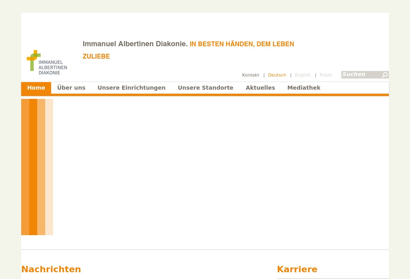Open the Kontakt page
Viewport: 410px width, 279px height.
pyautogui.click(x=251, y=75)
